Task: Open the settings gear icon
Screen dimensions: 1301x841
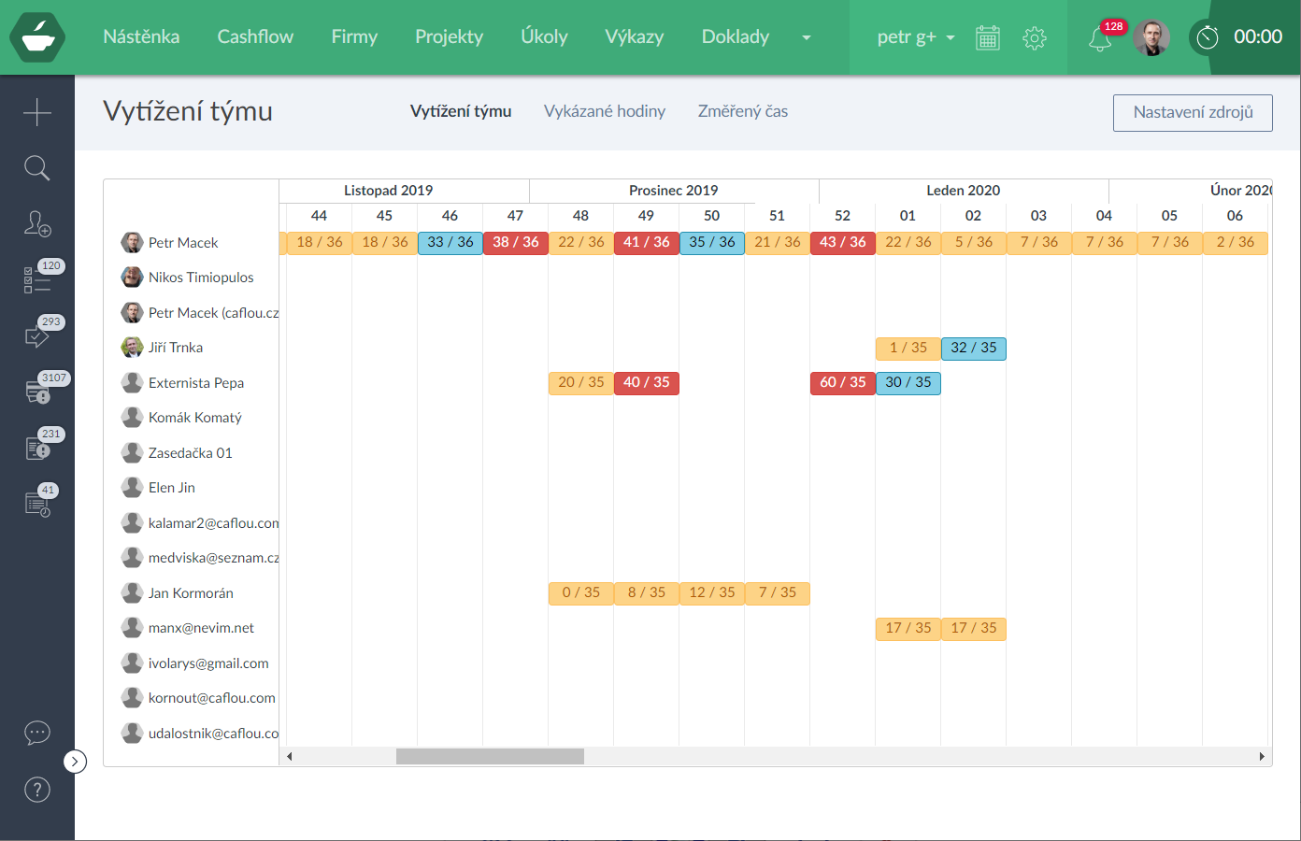Action: tap(1034, 37)
